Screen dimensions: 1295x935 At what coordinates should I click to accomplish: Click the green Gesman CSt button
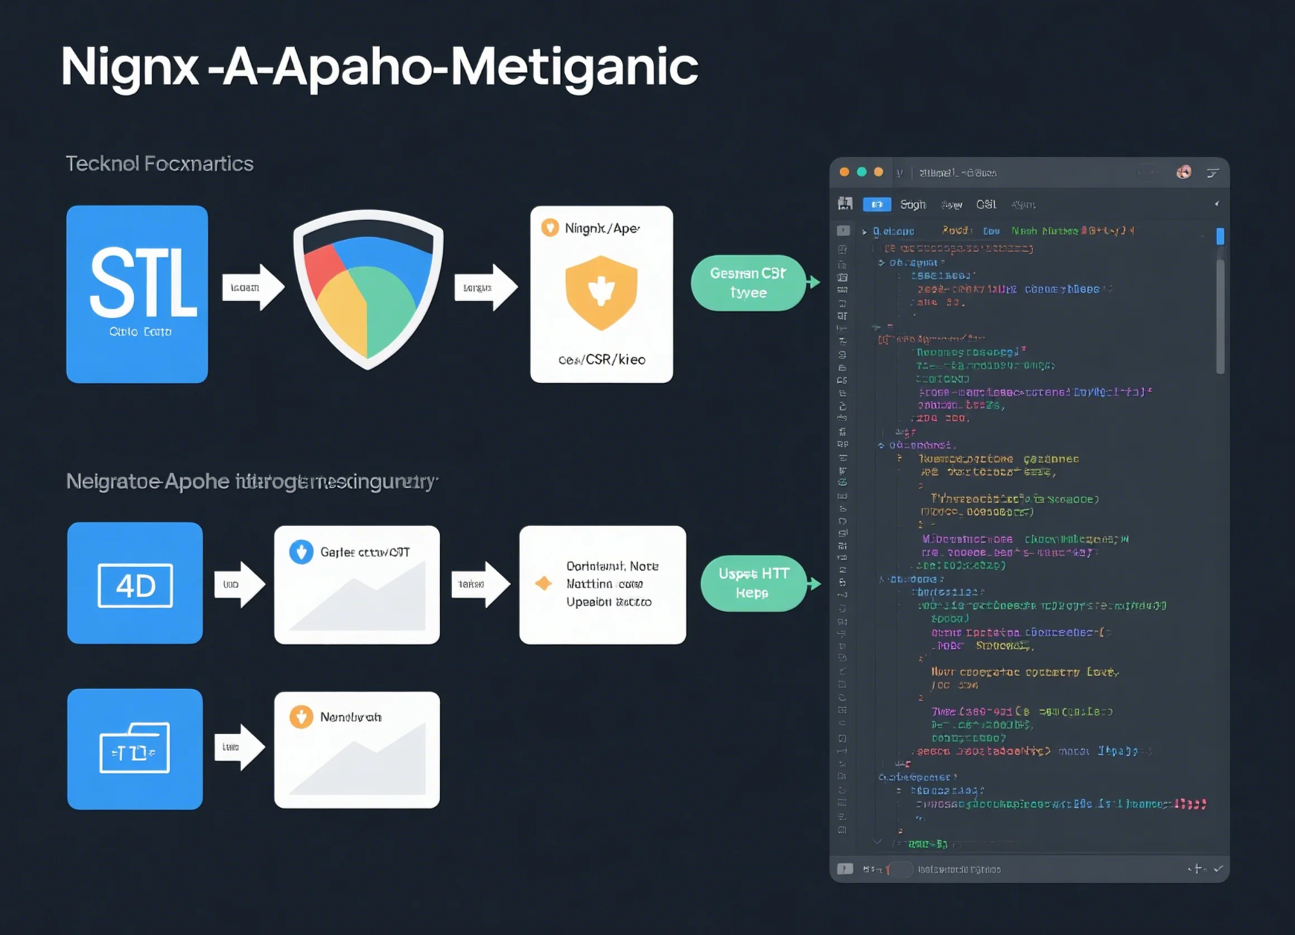(x=748, y=283)
